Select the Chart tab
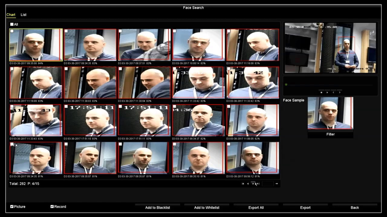387x217 pixels. click(11, 15)
